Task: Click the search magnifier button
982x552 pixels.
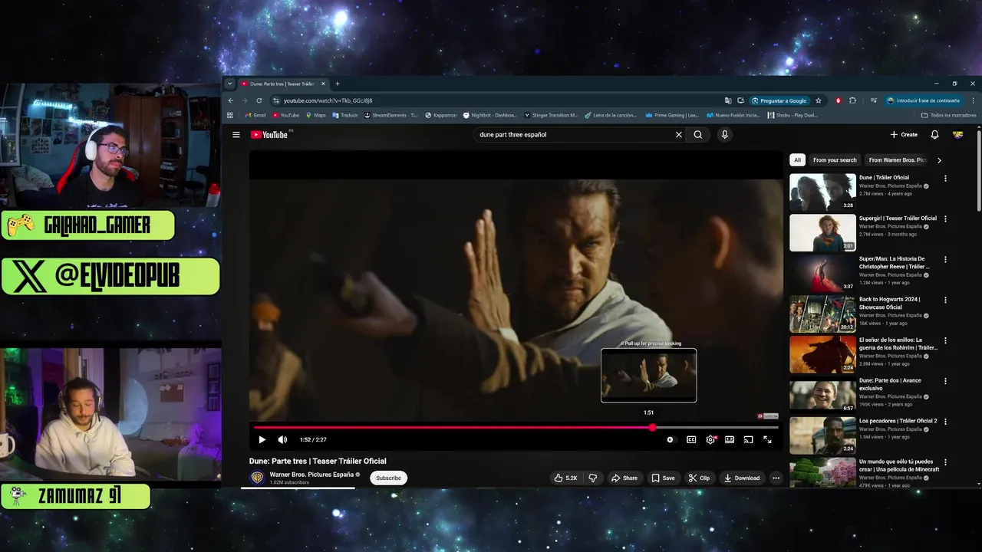Action: tap(698, 135)
